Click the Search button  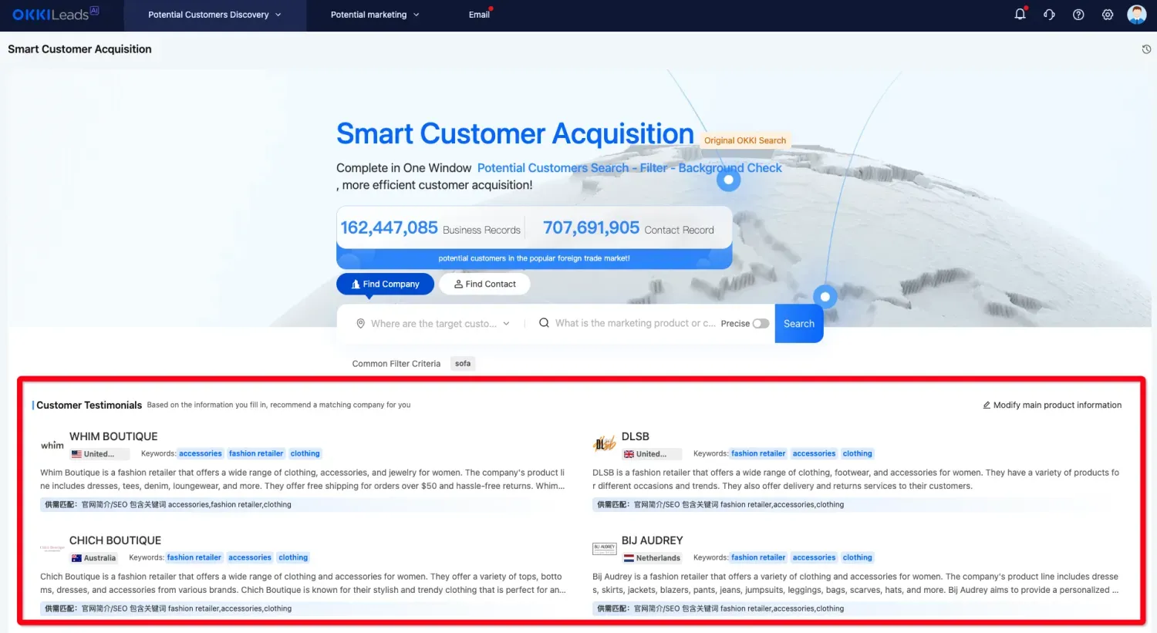coord(799,324)
